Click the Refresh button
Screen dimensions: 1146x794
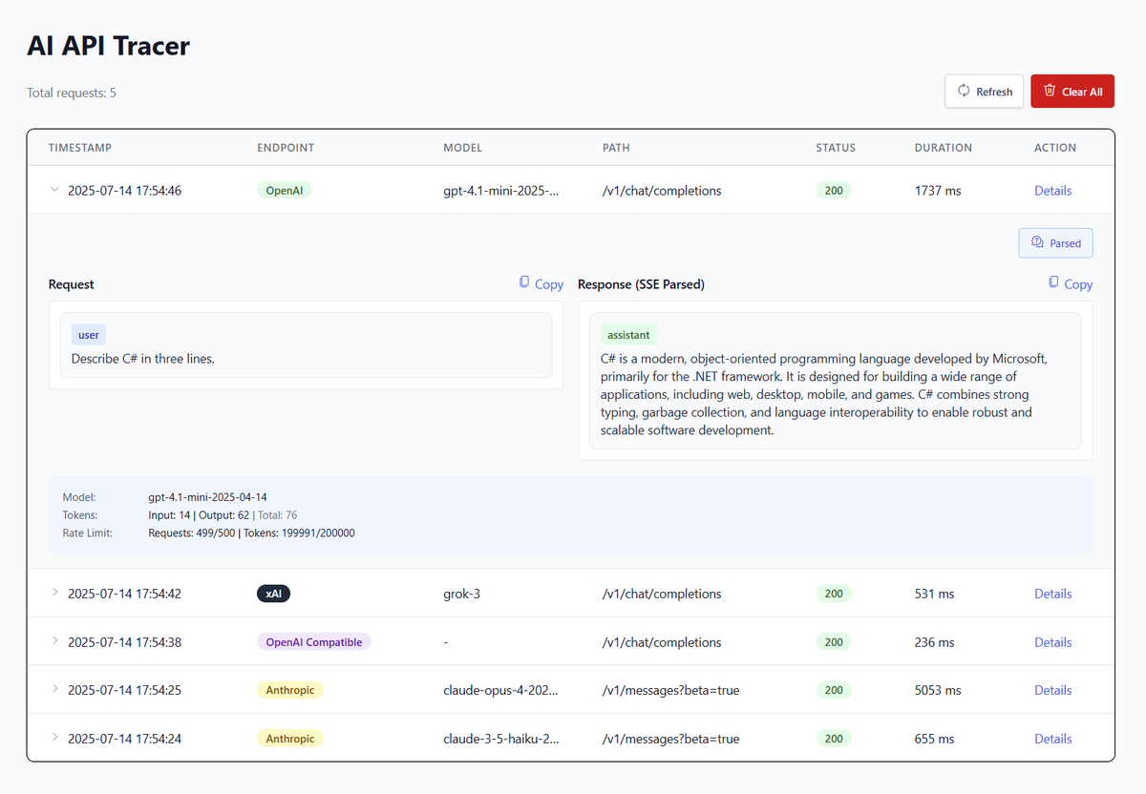click(984, 92)
